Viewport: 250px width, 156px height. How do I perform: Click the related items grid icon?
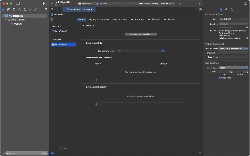point(52,10)
